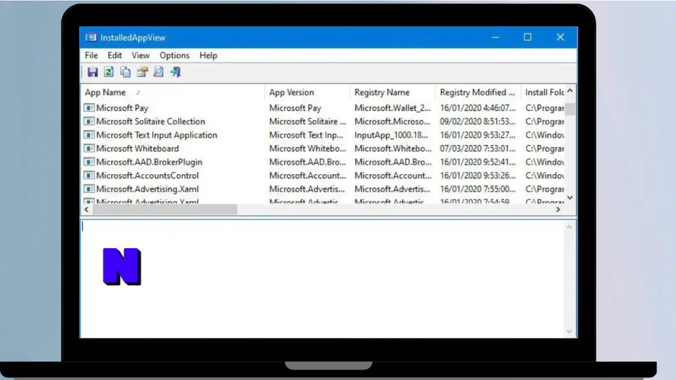Click the Microsoft Whiteboard row icon
676x380 pixels.
point(89,148)
